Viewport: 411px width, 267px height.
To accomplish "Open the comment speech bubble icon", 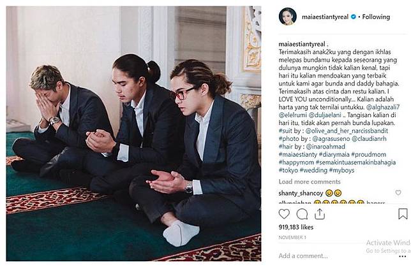I will [302, 214].
